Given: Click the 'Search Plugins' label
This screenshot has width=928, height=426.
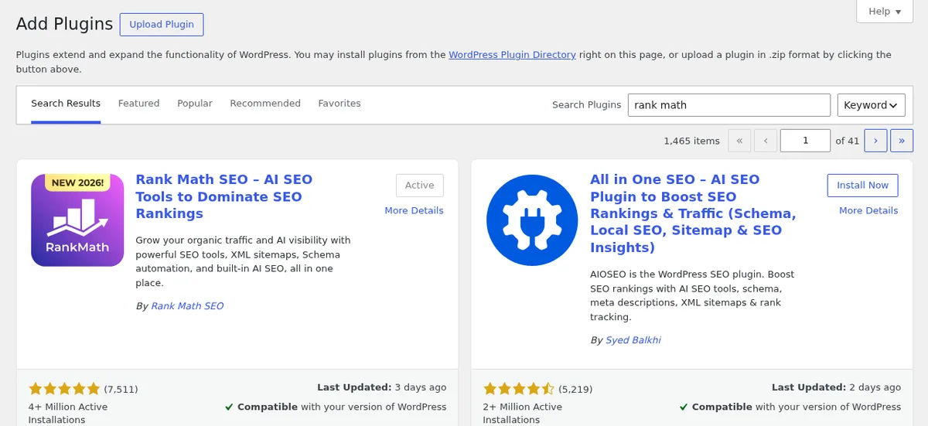Looking at the screenshot, I should [x=586, y=105].
